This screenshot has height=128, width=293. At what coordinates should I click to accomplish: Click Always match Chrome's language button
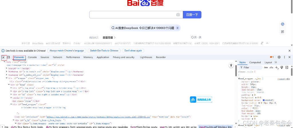(67, 51)
